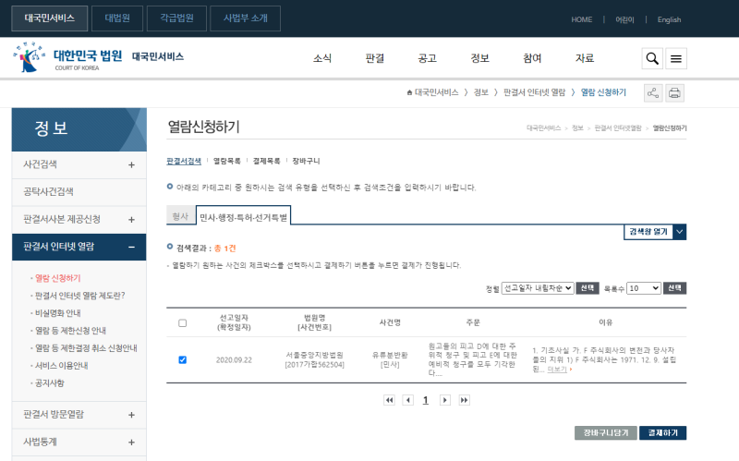Click the case number [2017가합562504] cell
Screen dimensions: 739x461
pyautogui.click(x=314, y=364)
